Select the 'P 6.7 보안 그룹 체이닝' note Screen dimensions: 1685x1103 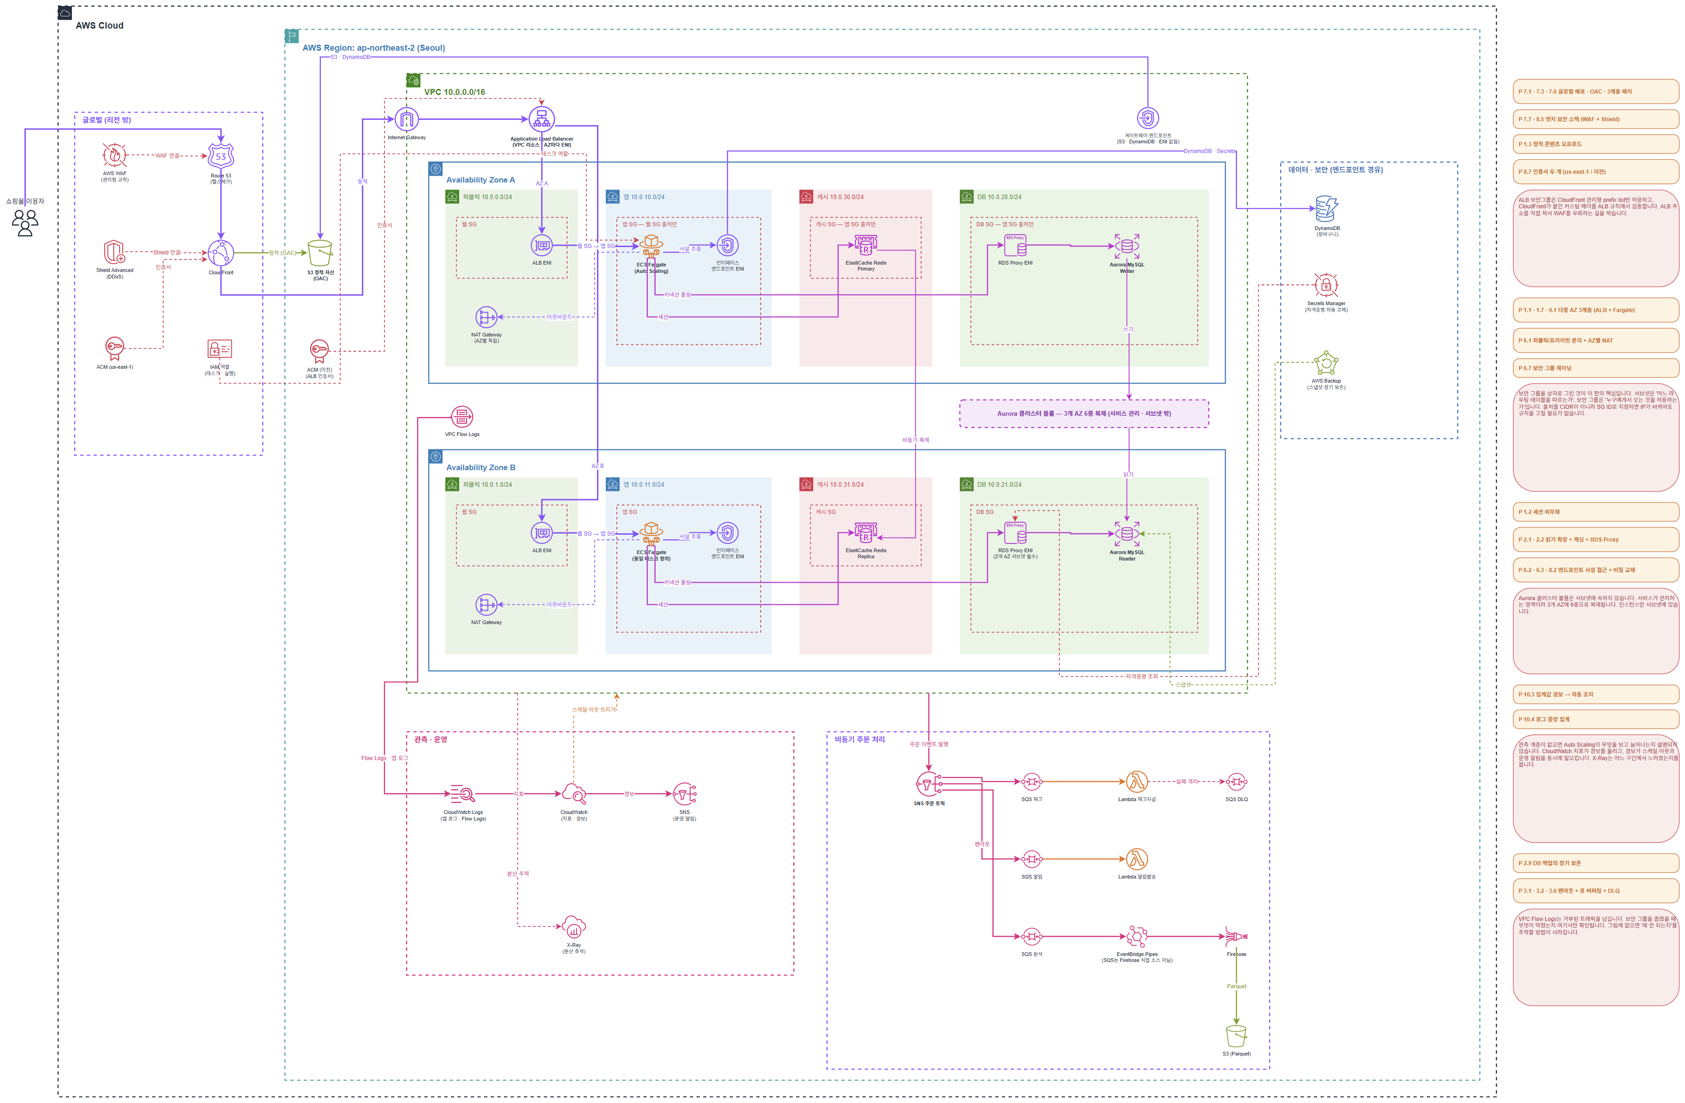click(x=1596, y=368)
